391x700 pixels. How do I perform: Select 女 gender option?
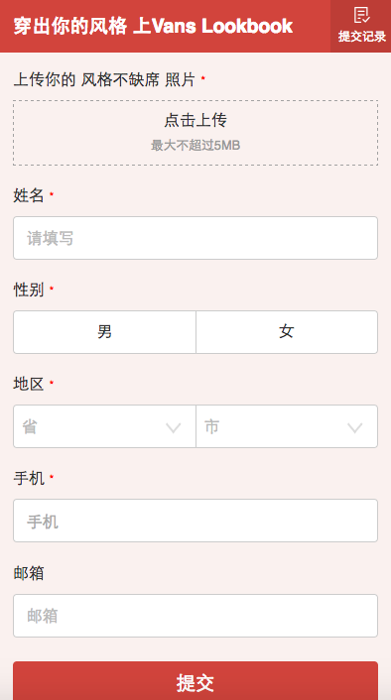coord(287,332)
